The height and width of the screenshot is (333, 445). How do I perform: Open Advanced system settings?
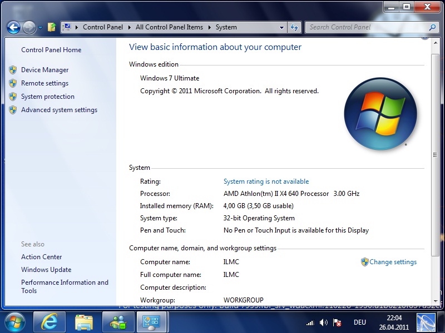59,110
